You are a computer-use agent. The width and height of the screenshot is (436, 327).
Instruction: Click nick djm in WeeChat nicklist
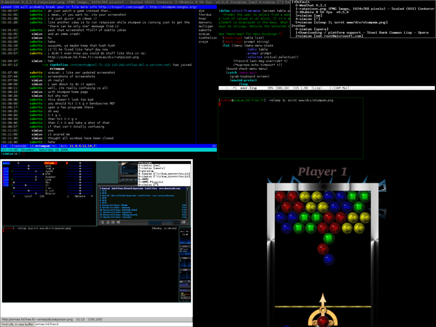(201, 11)
